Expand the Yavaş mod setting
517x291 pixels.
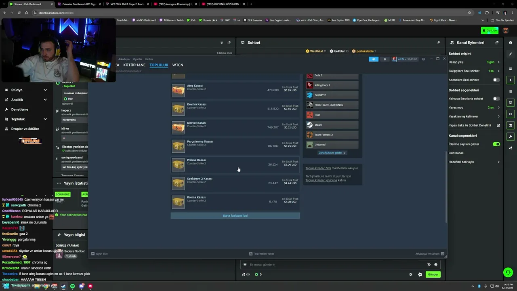pos(474,108)
